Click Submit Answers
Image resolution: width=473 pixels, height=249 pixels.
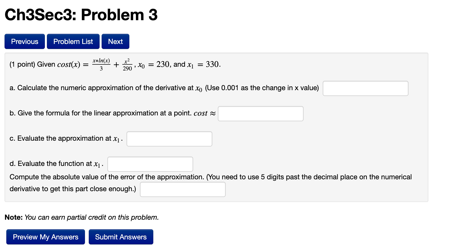[121, 237]
